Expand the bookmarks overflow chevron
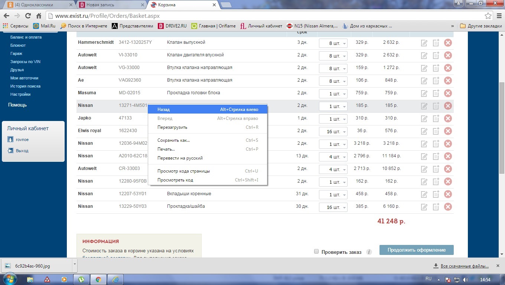The height and width of the screenshot is (285, 505). click(x=453, y=26)
